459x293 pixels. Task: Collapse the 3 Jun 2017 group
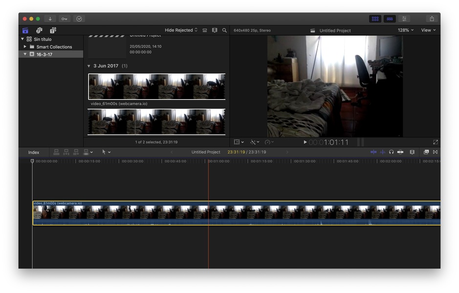tap(89, 66)
